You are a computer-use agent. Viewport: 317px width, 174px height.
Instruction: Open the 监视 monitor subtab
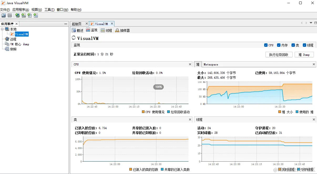92,30
